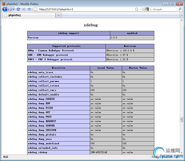The width and height of the screenshot is (185, 161).
Task: Click the xdebug.dump_undefined directive
Action: (59, 143)
